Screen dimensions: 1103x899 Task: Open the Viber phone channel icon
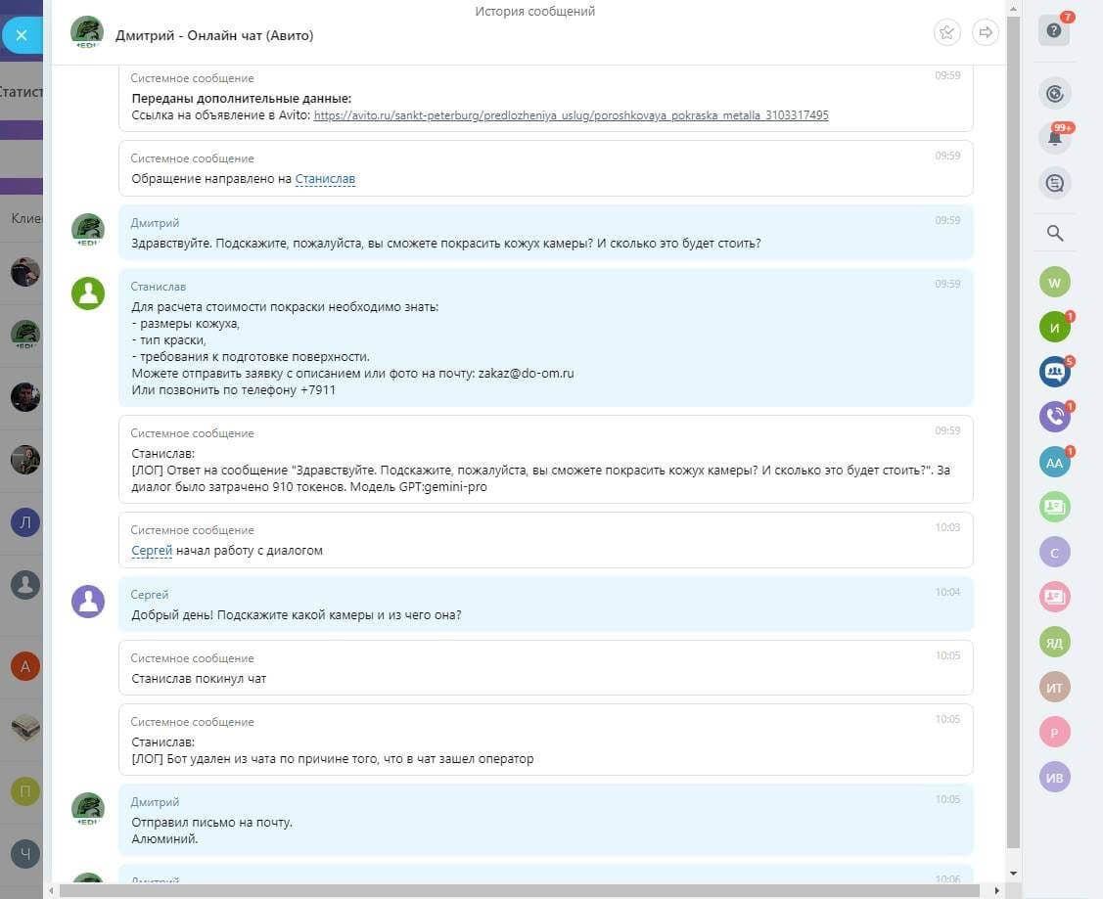pos(1054,418)
